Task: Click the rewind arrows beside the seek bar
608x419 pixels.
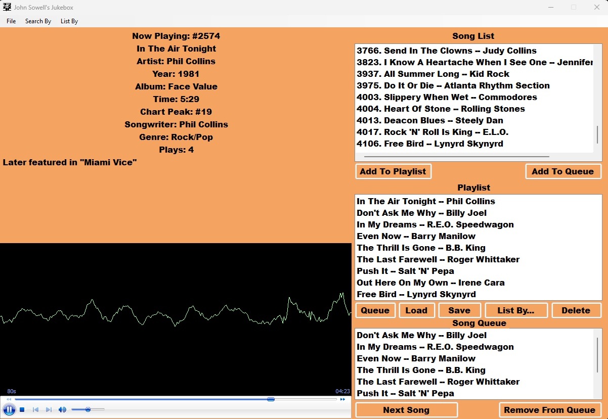Action: pos(9,399)
